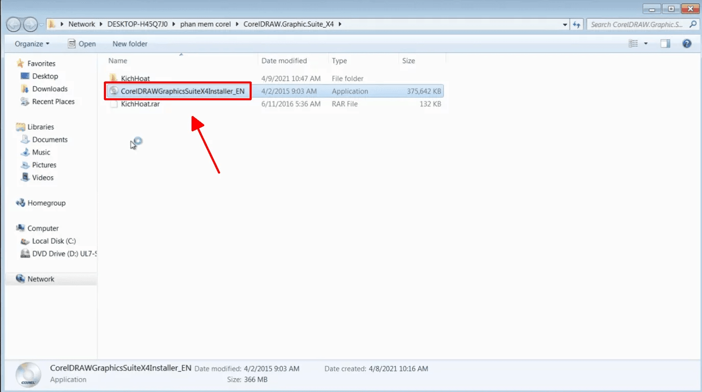Click the Open toolbar button
Screen dimensions: 702x392
click(82, 44)
